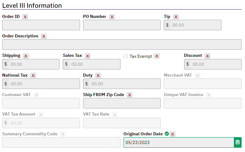Screen dimensions: 245x152
Task: Remove the PO Number field via X icon
Action: [112, 17]
